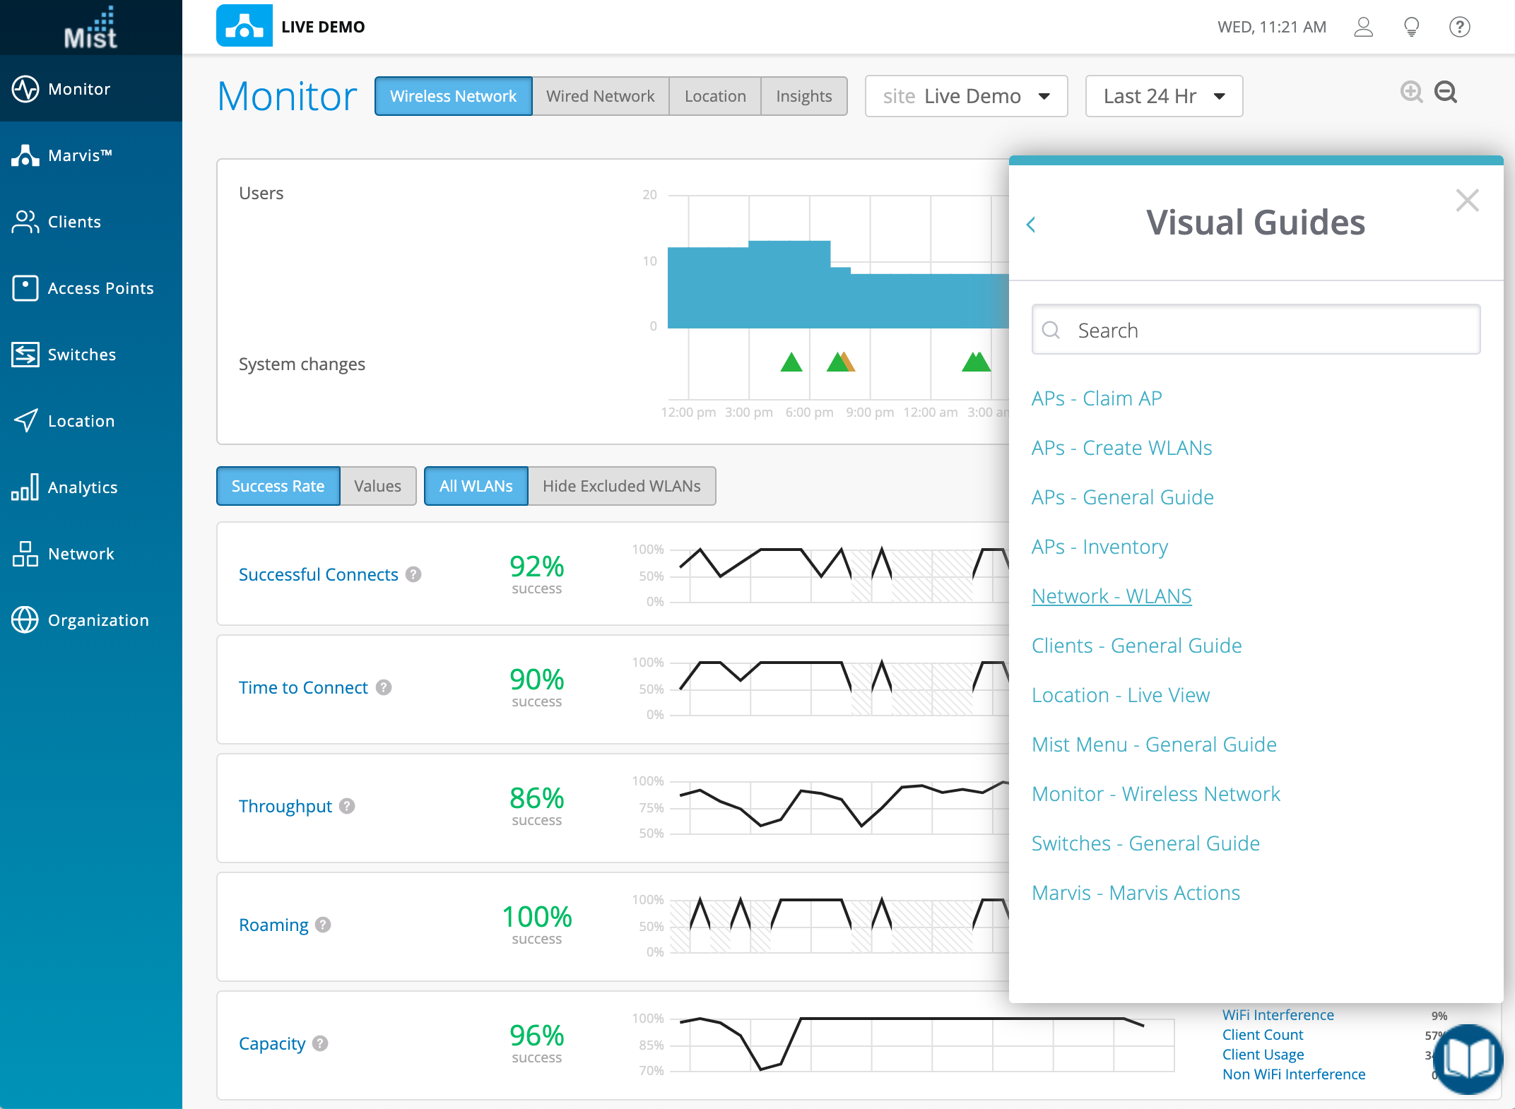
Task: Click the open book guide icon
Action: coord(1468,1059)
